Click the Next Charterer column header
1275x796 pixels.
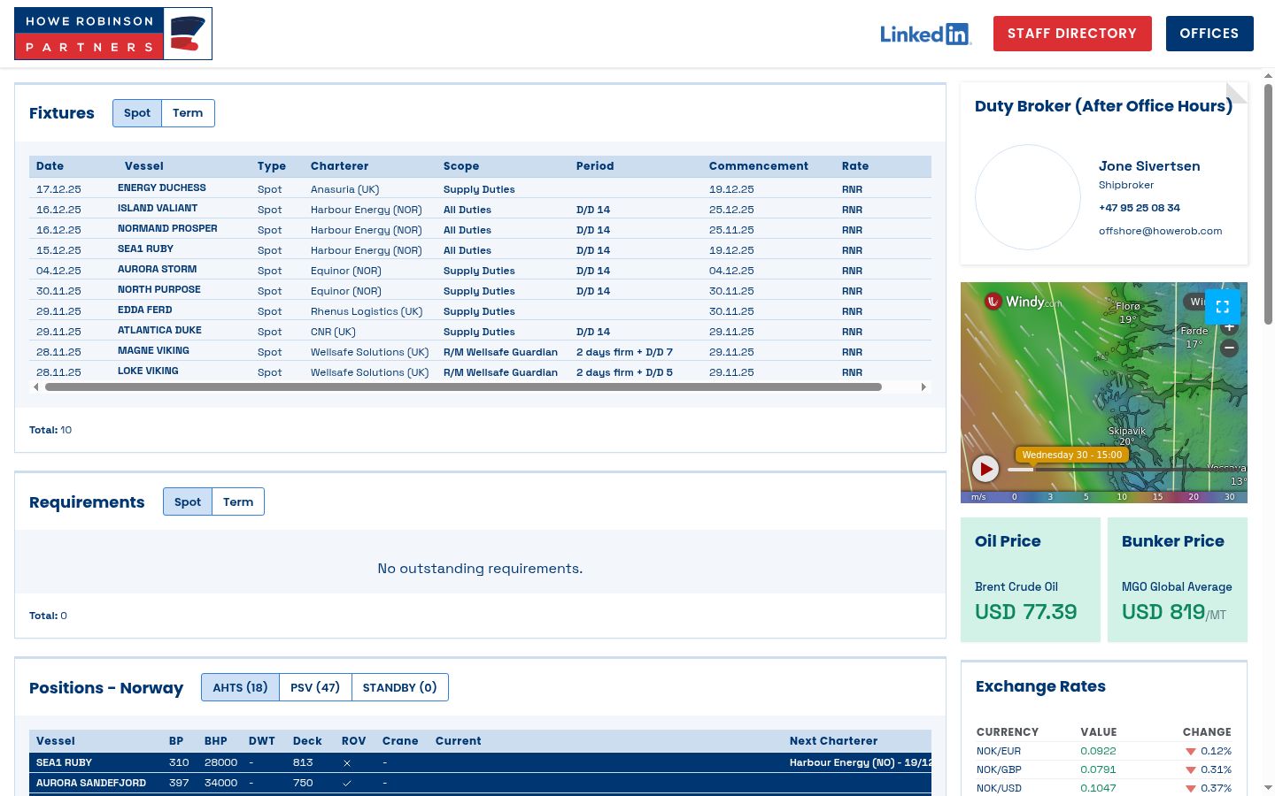pyautogui.click(x=833, y=741)
